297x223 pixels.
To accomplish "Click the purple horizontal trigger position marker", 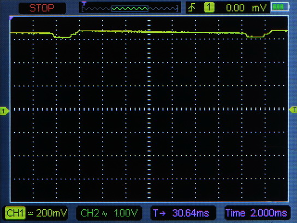I will pyautogui.click(x=84, y=3).
